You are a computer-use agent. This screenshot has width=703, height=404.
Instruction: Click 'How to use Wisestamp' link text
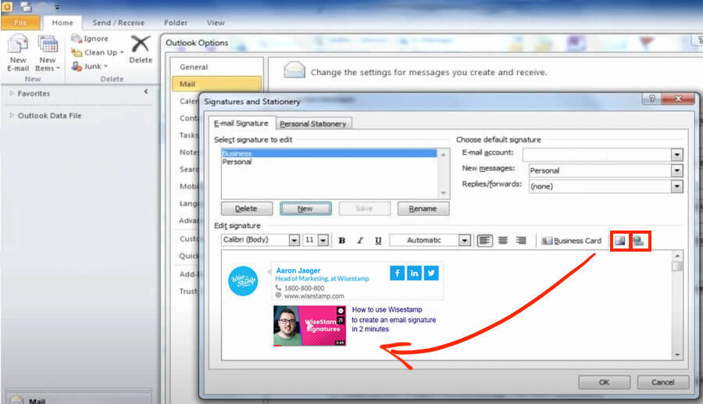(x=387, y=309)
